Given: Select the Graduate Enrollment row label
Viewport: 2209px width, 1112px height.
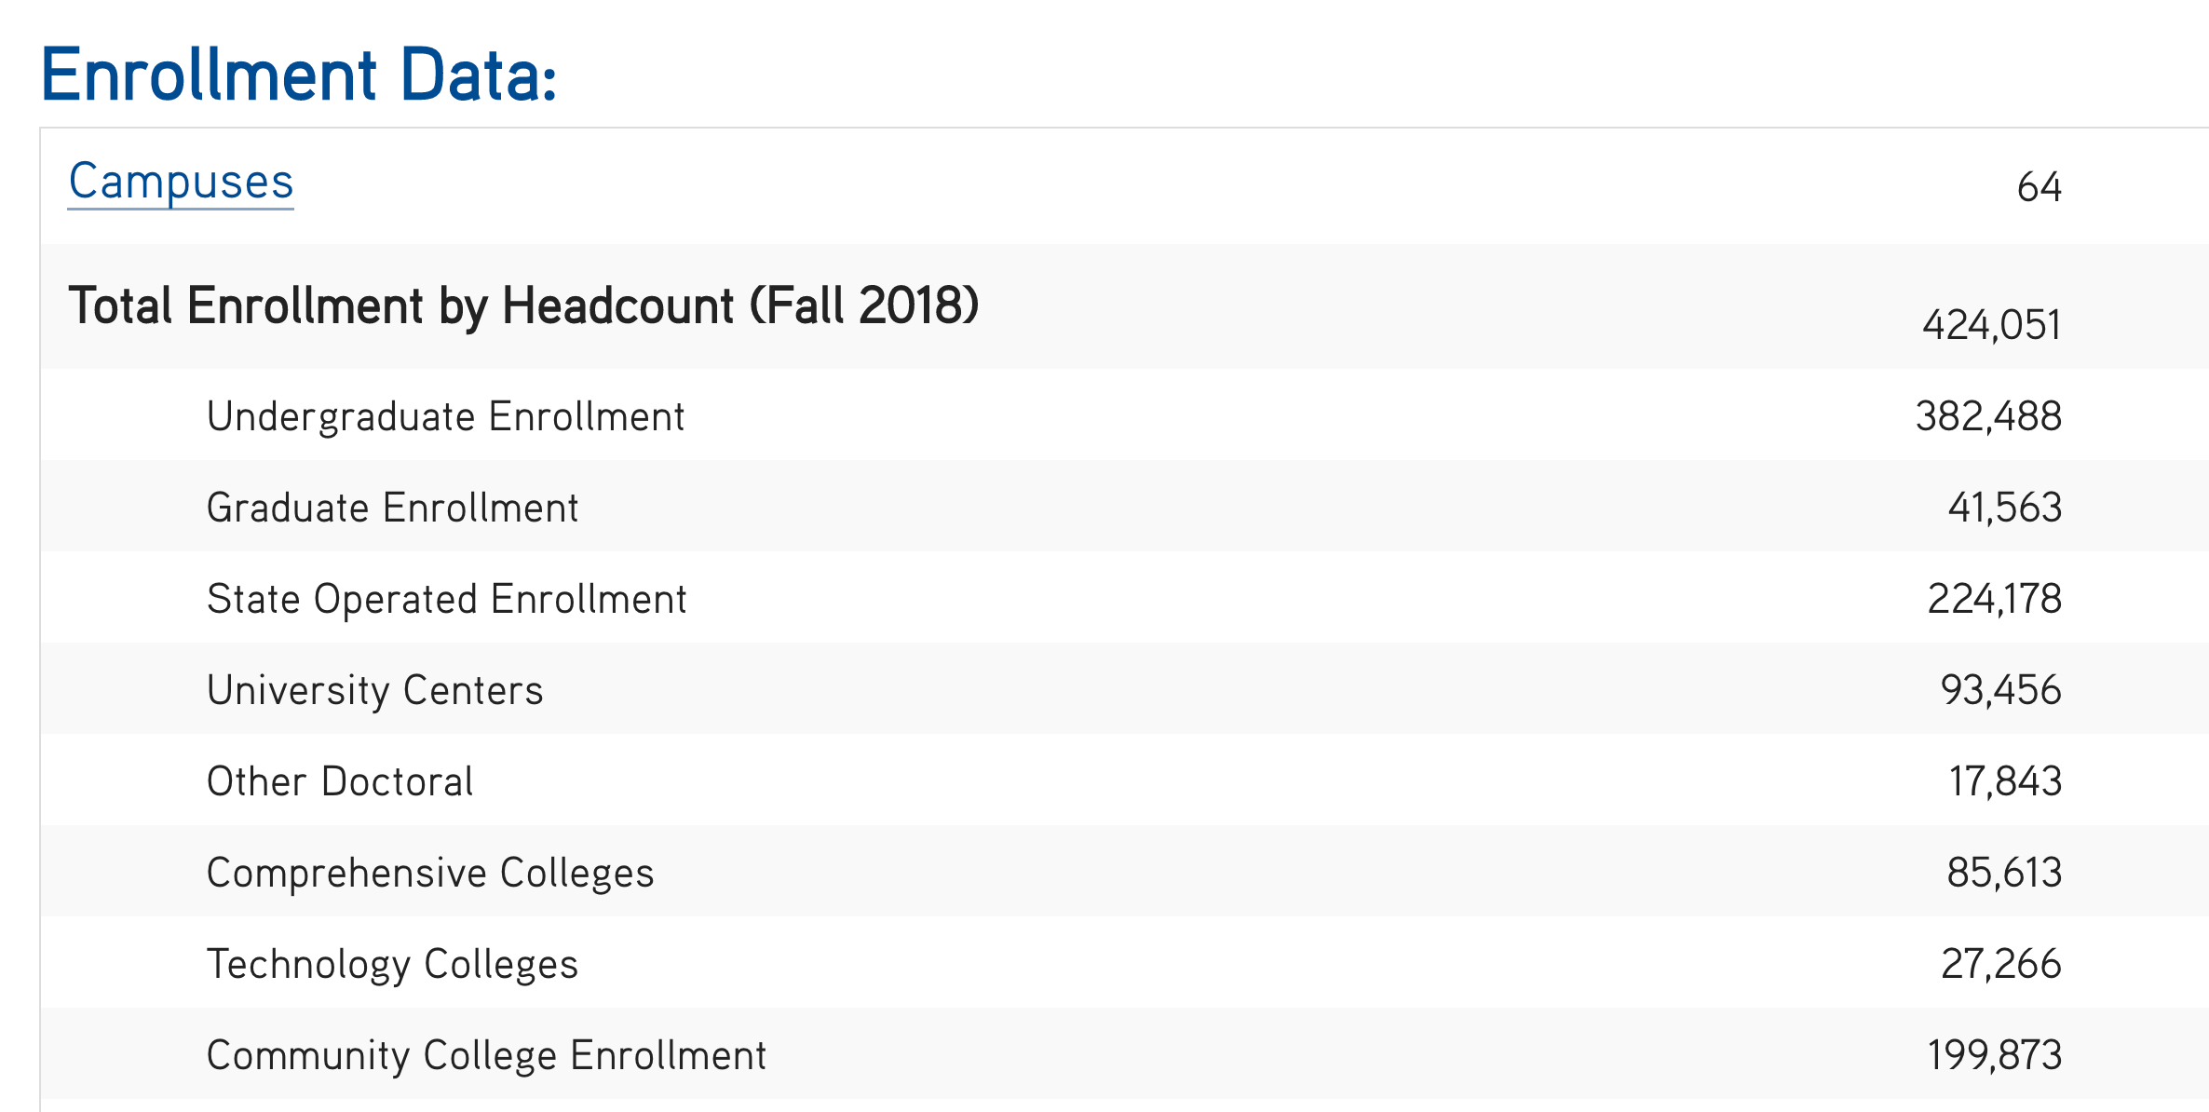Looking at the screenshot, I should pyautogui.click(x=392, y=508).
